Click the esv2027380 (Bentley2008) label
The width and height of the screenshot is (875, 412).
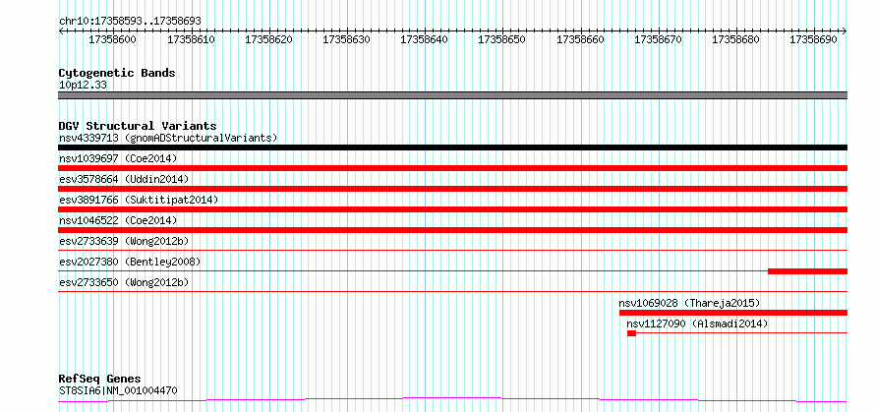(x=130, y=262)
